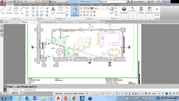Open the 1:50 annotation scale dropdown
Screen dimensions: 179x101
(142, 93)
